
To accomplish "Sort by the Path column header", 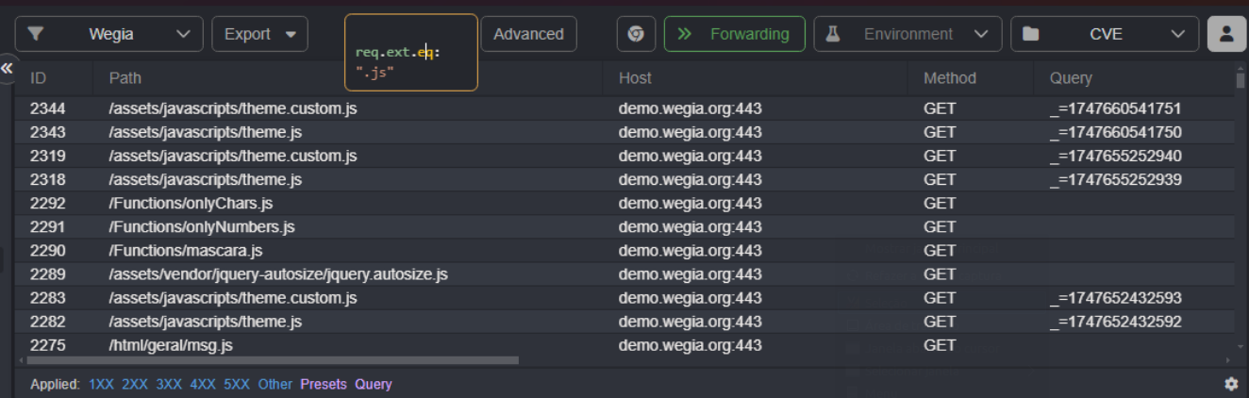I will [x=125, y=78].
